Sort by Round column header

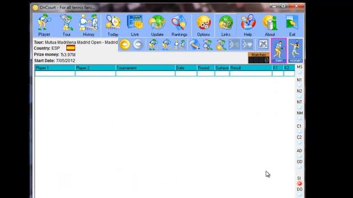(x=206, y=68)
